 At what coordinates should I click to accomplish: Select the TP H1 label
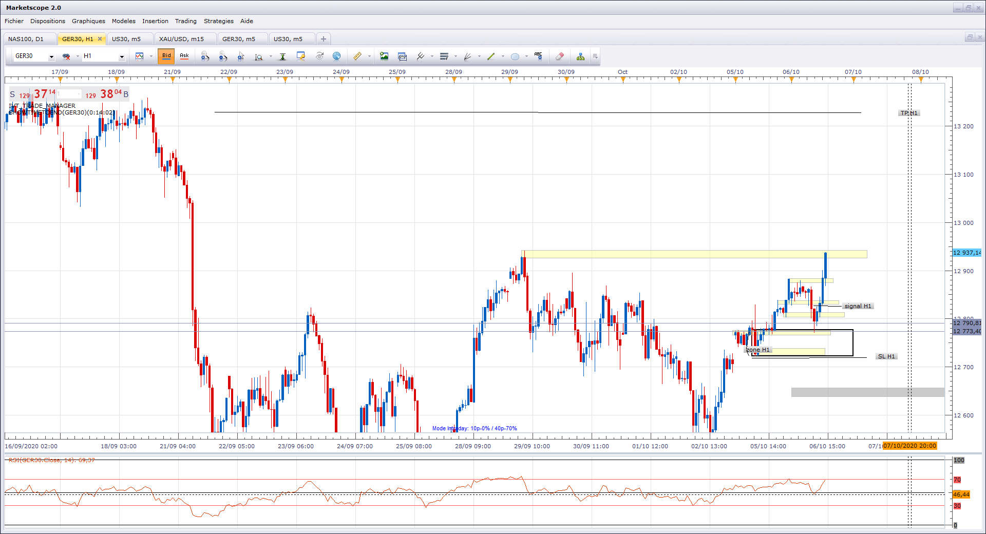pos(909,113)
